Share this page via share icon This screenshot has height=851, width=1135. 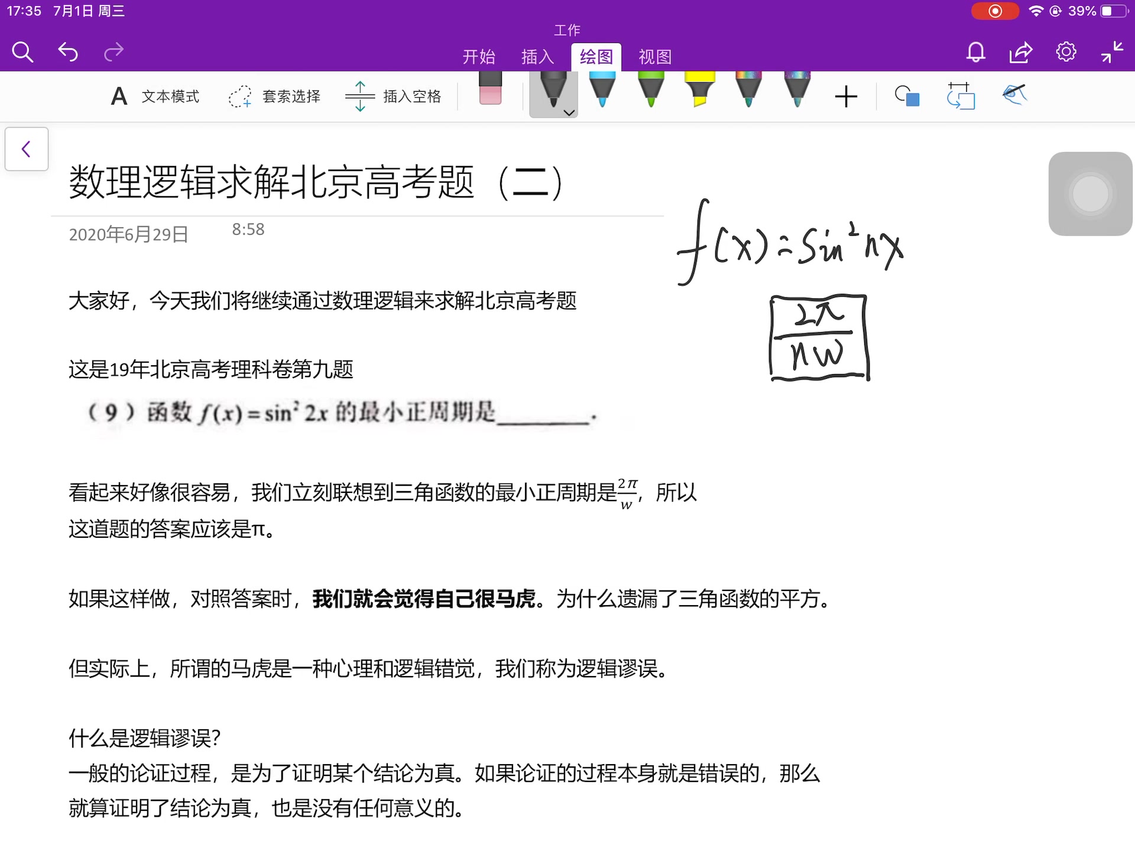[1021, 53]
